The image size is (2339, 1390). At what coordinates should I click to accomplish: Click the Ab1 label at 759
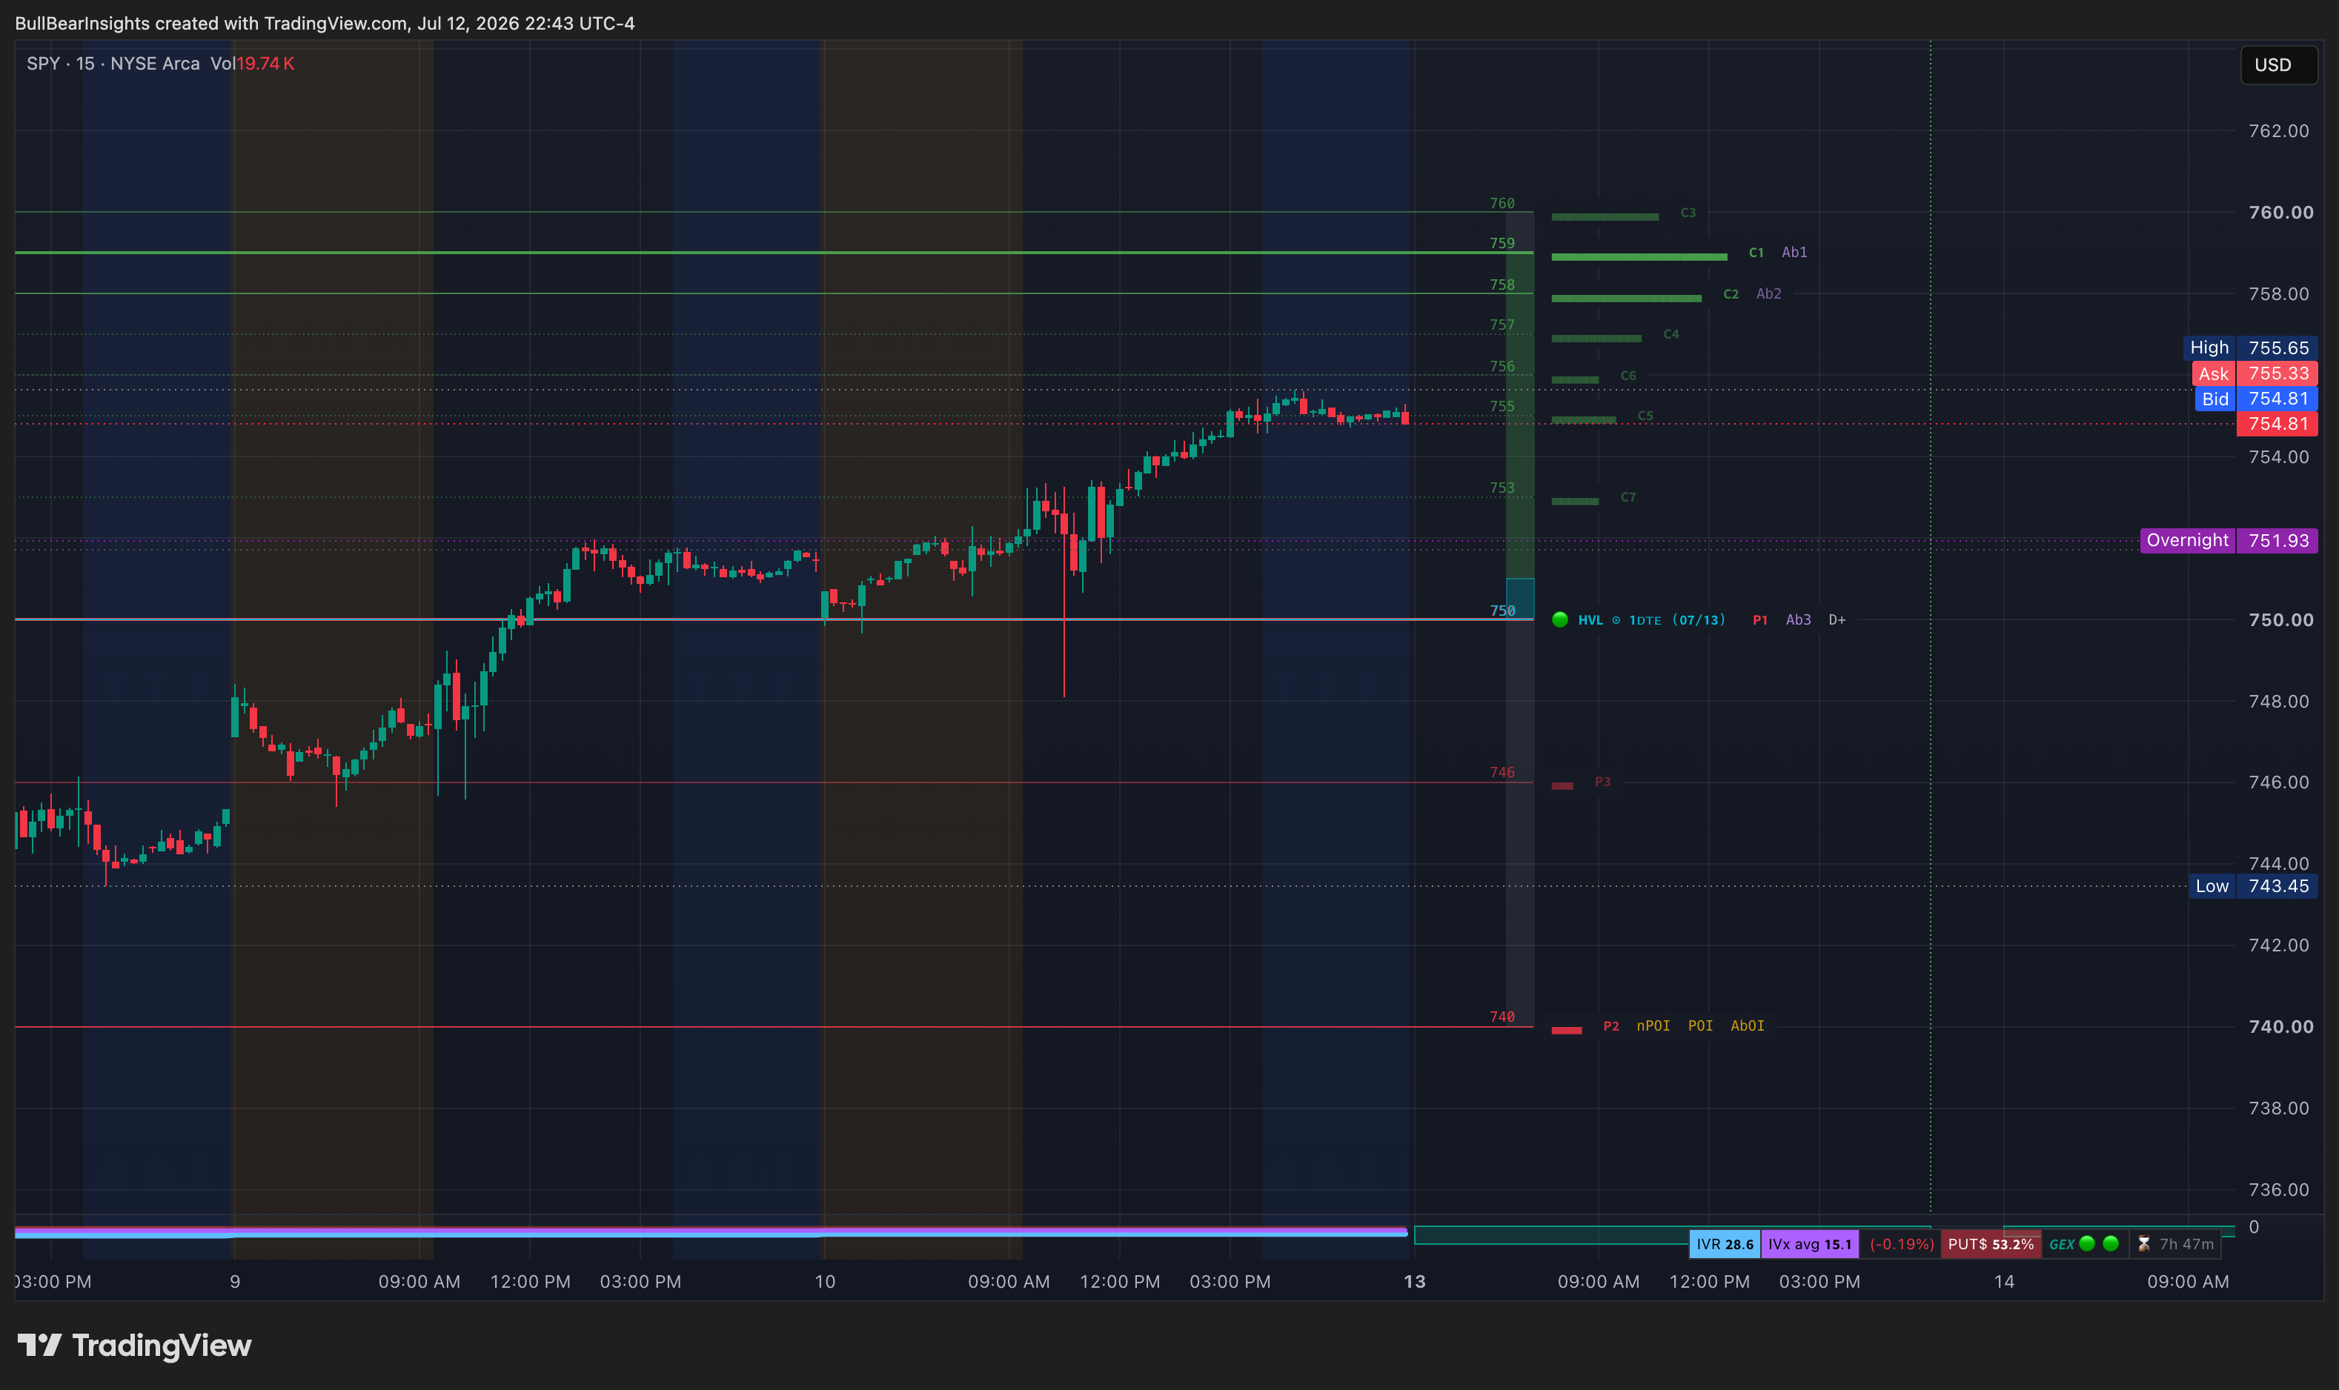coord(1794,253)
